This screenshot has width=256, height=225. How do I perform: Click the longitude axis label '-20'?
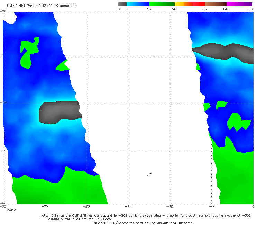tap(86, 206)
